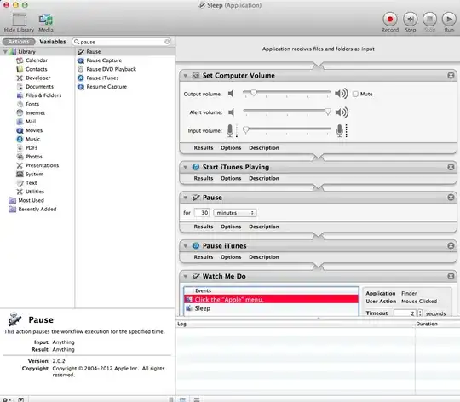
Task: Select Mail category in library
Action: click(x=31, y=122)
